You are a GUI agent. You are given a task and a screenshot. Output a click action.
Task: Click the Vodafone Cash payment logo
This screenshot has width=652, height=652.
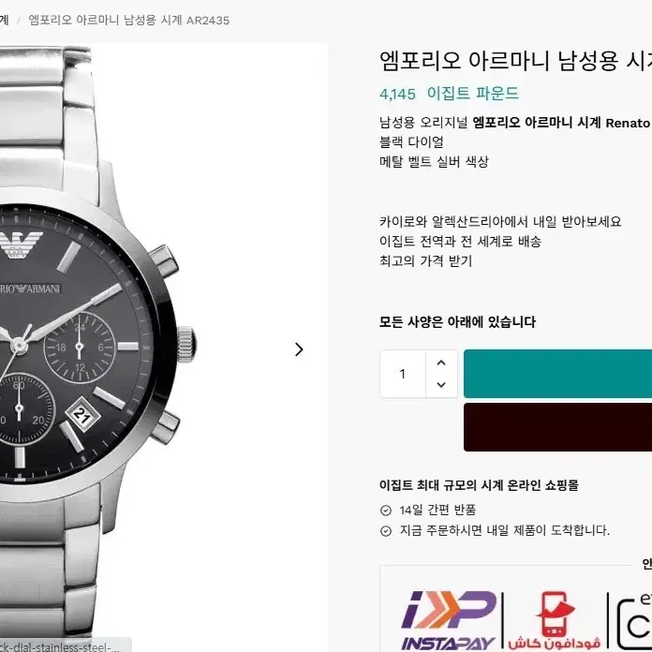click(x=555, y=620)
